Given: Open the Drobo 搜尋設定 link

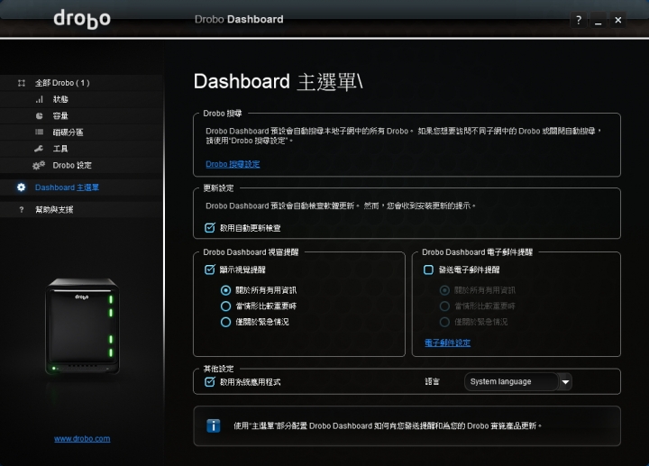Looking at the screenshot, I should pos(233,164).
